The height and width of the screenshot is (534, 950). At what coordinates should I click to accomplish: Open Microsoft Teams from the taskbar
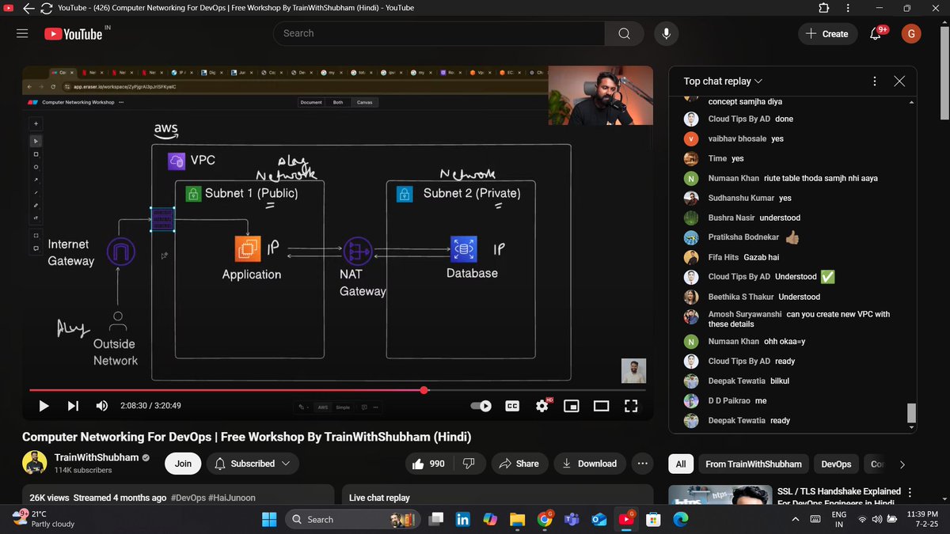pyautogui.click(x=571, y=520)
